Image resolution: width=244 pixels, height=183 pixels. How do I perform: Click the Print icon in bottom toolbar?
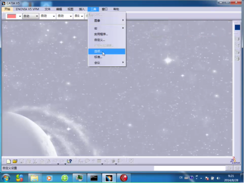28,161
